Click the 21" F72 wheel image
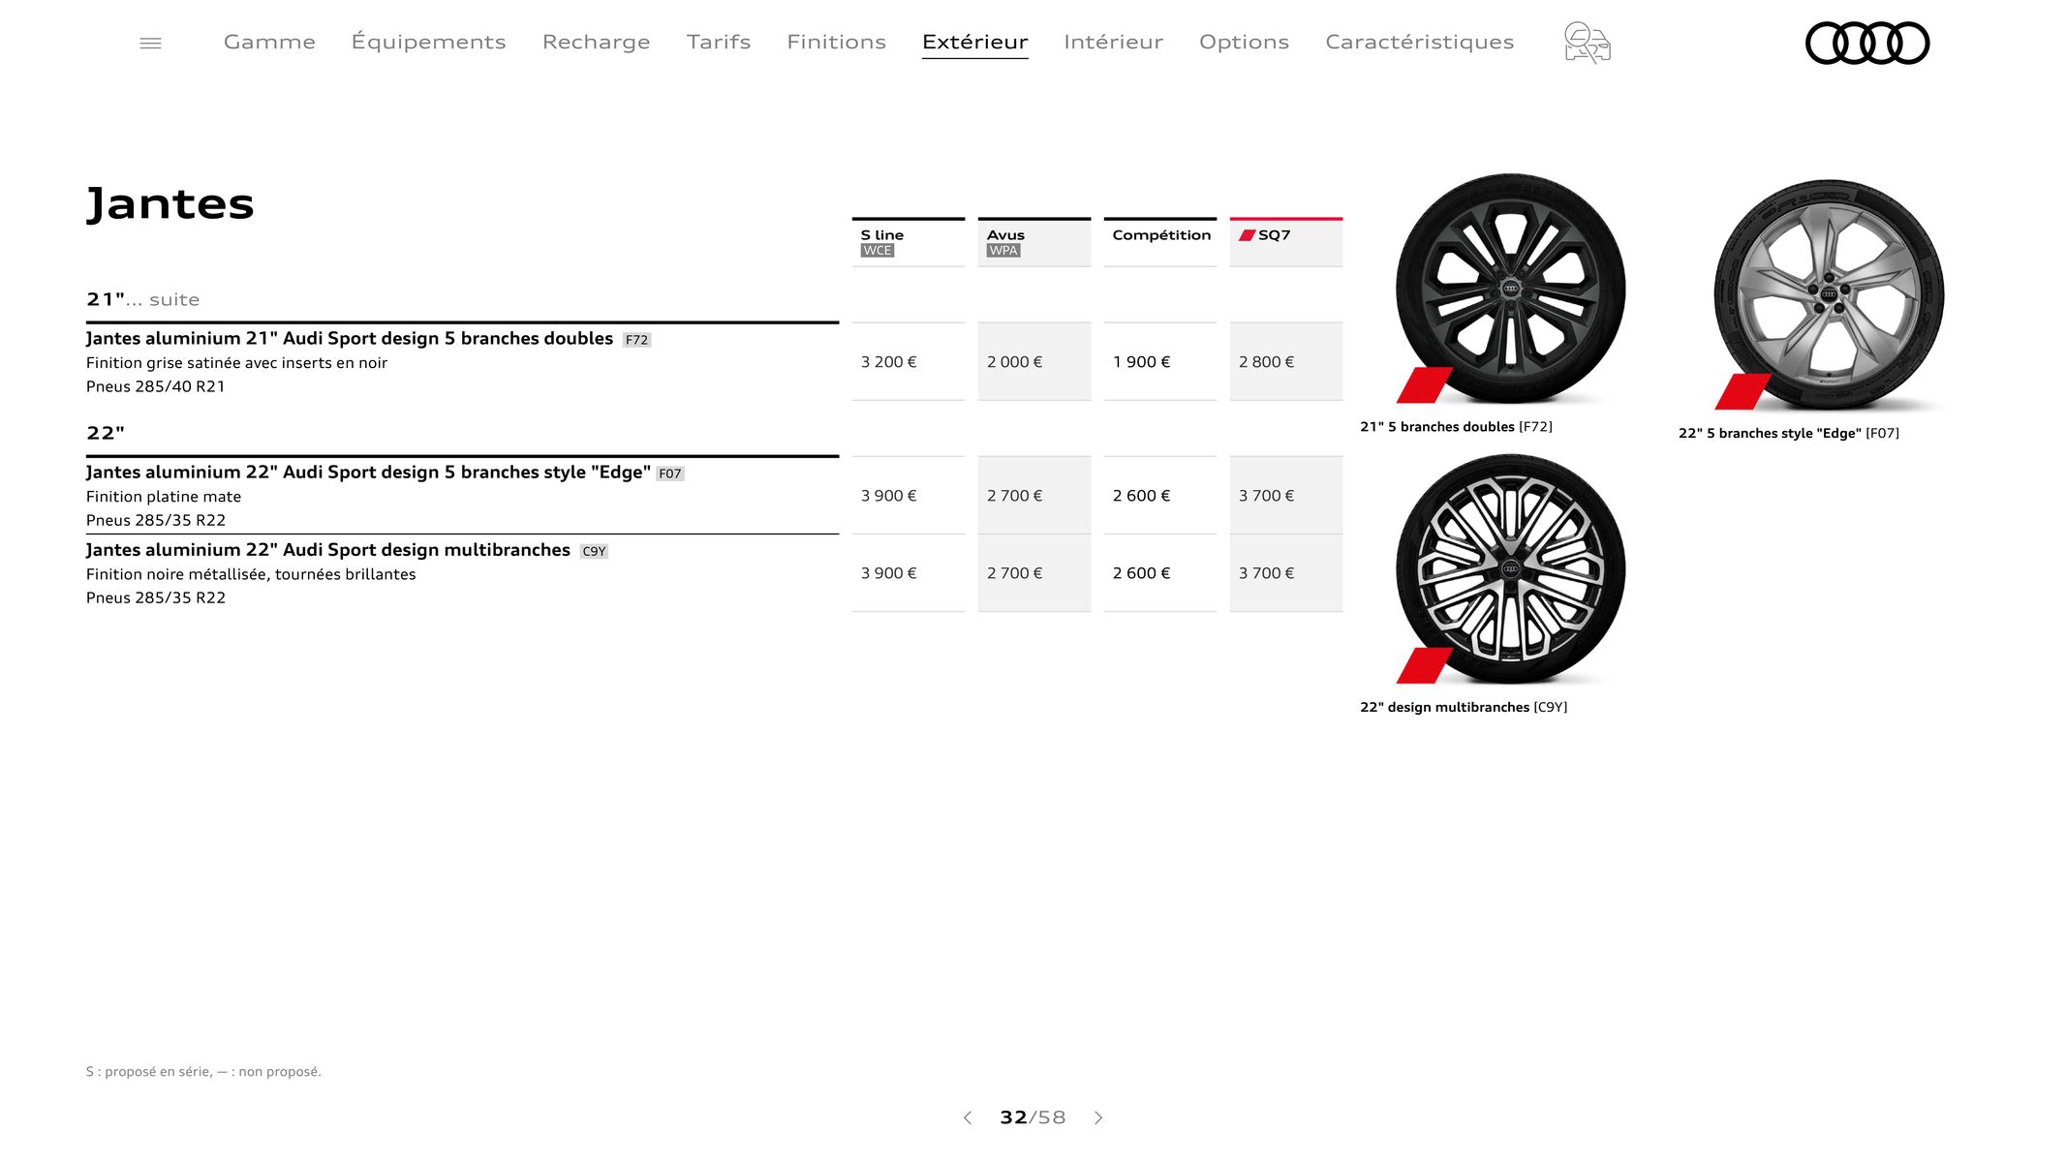The height and width of the screenshot is (1162, 2066). click(1510, 289)
